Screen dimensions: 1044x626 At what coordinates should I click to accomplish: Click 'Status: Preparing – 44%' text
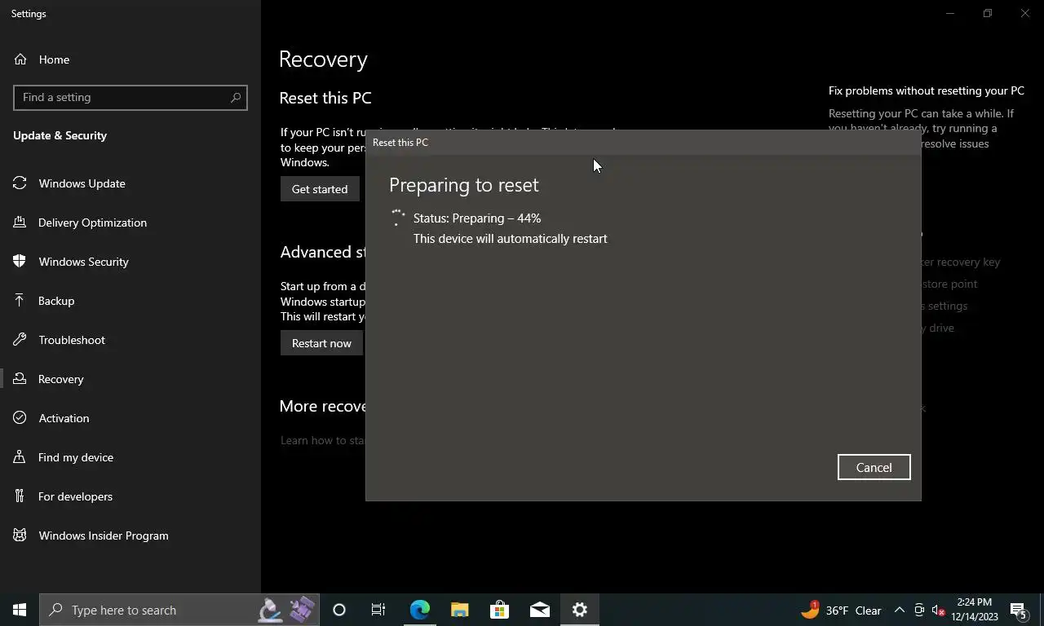coord(477,218)
